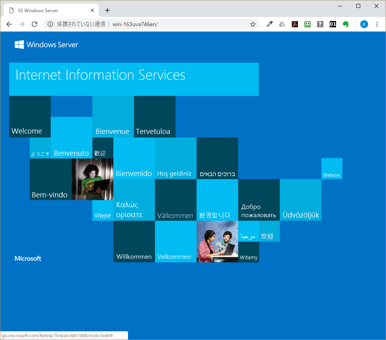The width and height of the screenshot is (386, 340).
Task: Close the IIS Windows Server tab
Action: coord(92,11)
